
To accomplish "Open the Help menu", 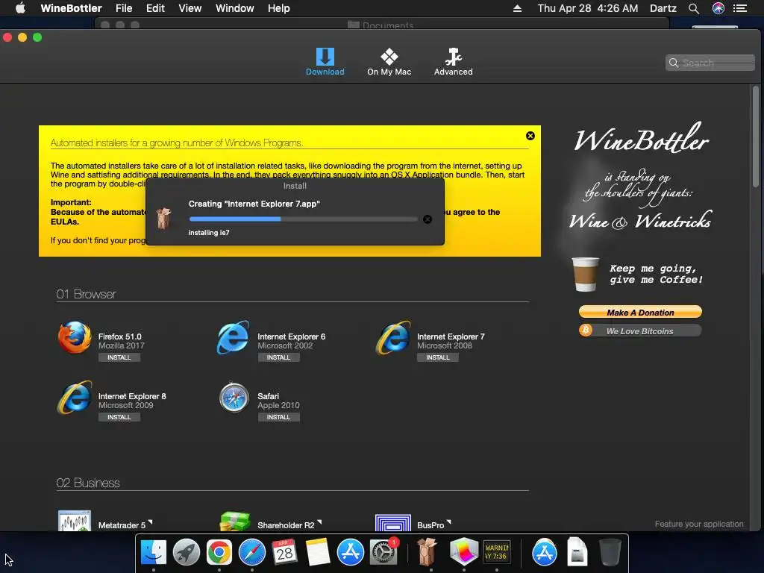I will 279,8.
